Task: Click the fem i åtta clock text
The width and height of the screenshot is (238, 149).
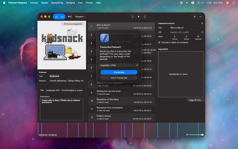Action: [218, 3]
